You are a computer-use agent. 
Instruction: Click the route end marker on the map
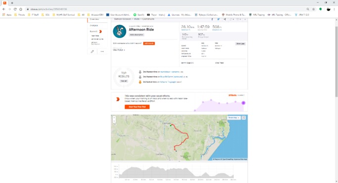176,151
